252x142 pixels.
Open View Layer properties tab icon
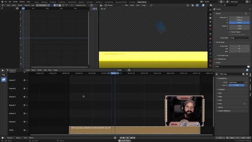coord(210,22)
